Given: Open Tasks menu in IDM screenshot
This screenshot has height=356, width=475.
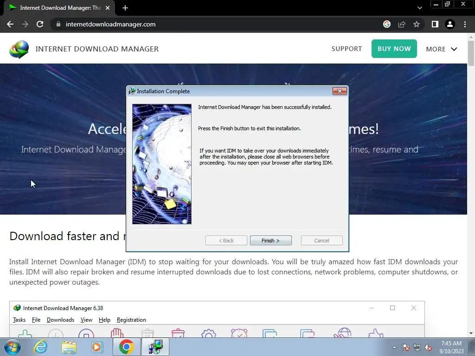Looking at the screenshot, I should click(19, 320).
